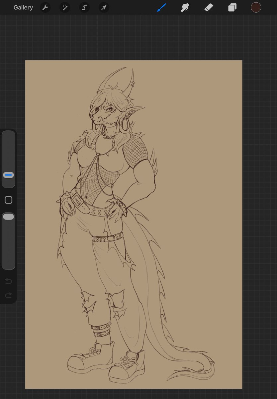
Task: Click the brush size slider
Action: (x=8, y=159)
